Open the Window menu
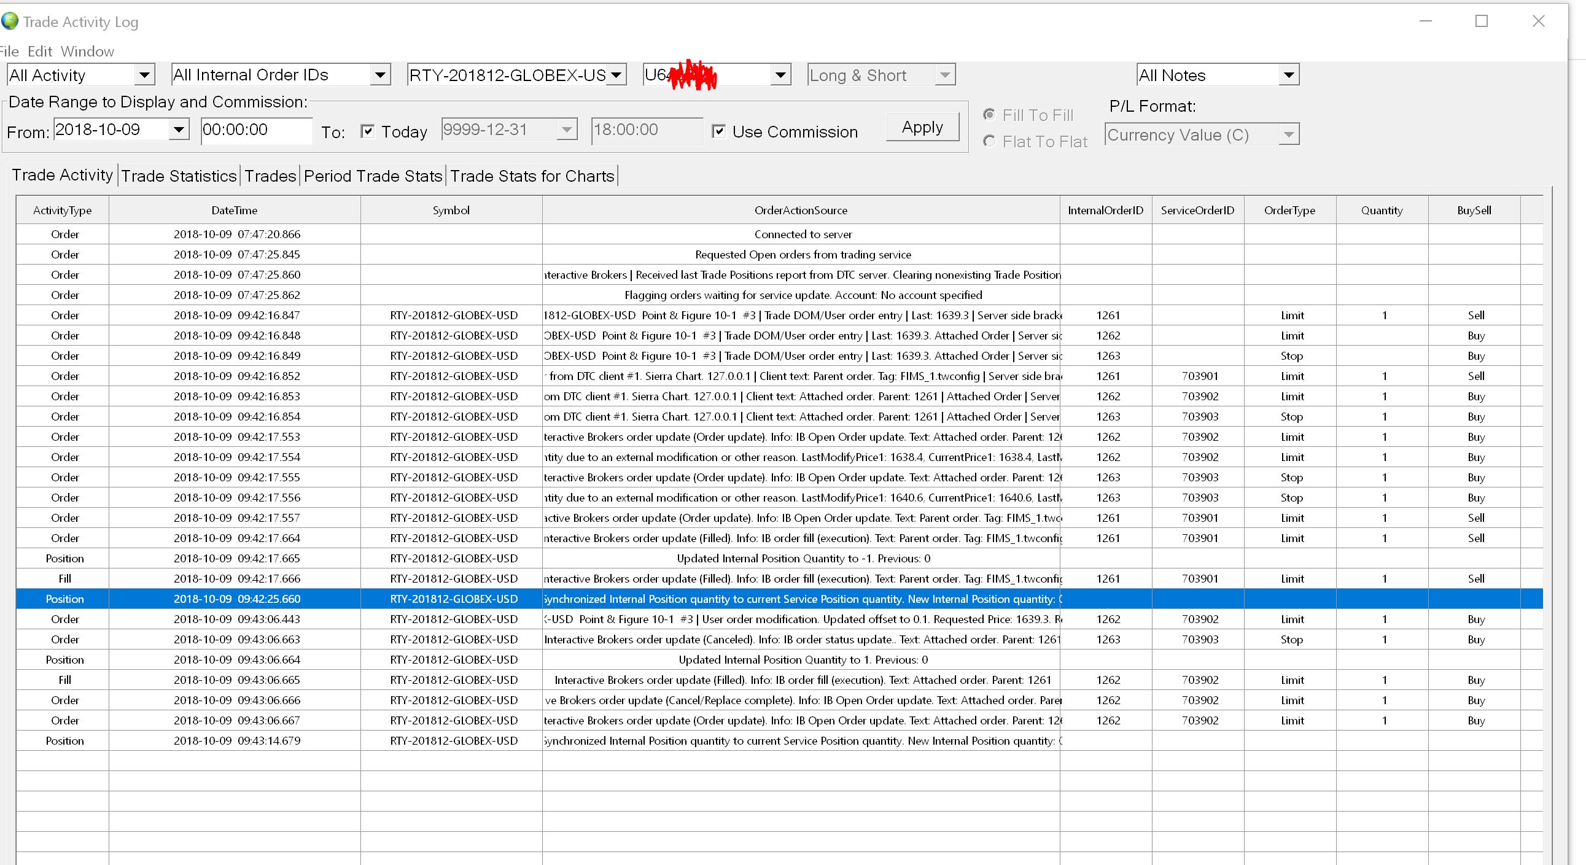1586x865 pixels. click(87, 51)
